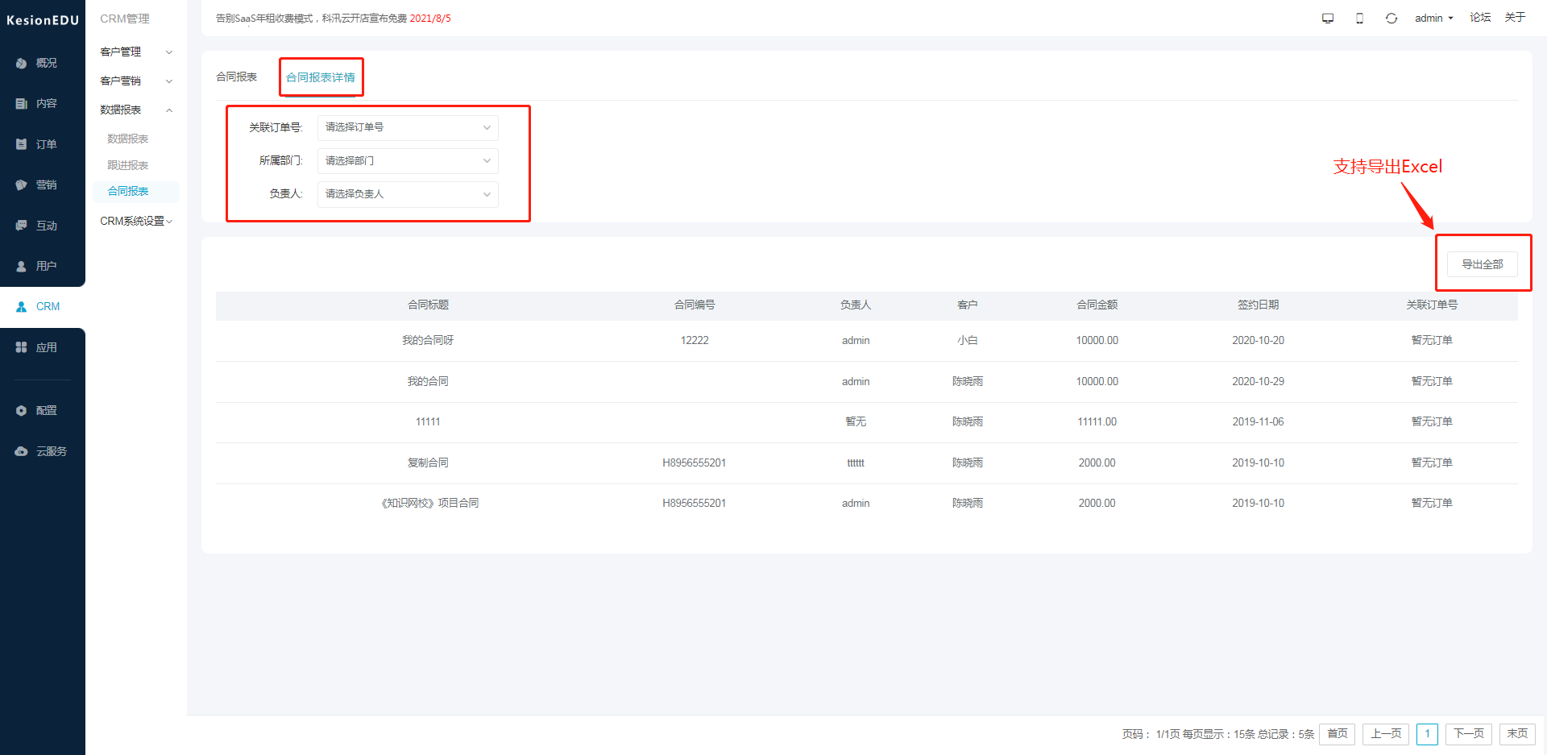Switch to the 合同报表详情 tab

click(321, 77)
